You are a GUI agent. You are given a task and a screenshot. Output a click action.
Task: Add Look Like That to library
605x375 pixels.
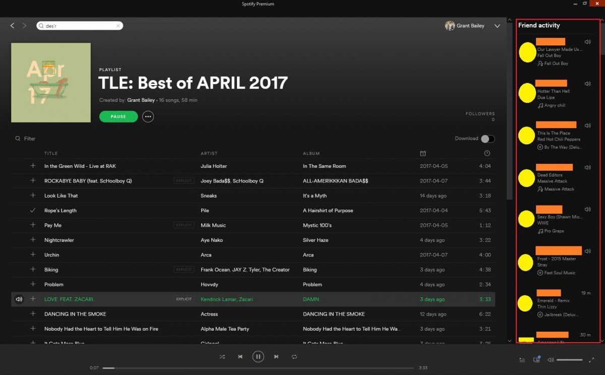[33, 196]
